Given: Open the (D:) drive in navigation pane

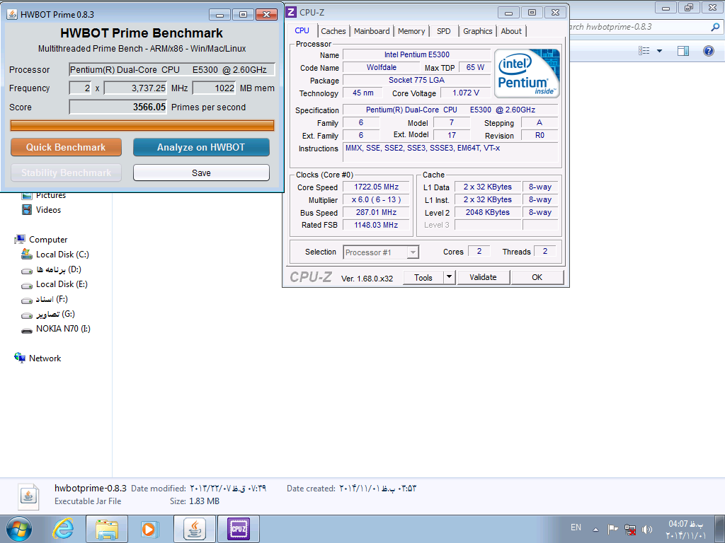Looking at the screenshot, I should [x=51, y=269].
